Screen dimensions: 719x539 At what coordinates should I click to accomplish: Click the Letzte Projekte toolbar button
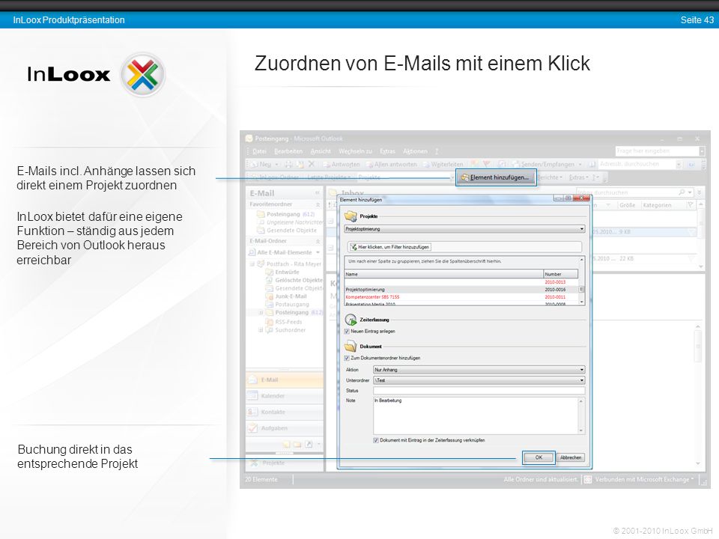[x=330, y=177]
